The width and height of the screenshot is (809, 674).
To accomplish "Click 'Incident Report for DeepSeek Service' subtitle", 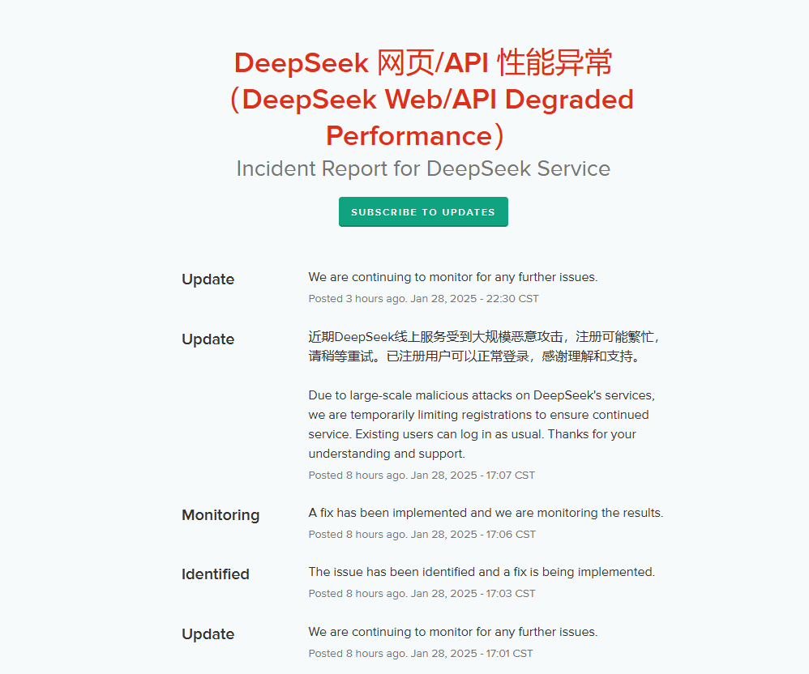I will (x=423, y=168).
